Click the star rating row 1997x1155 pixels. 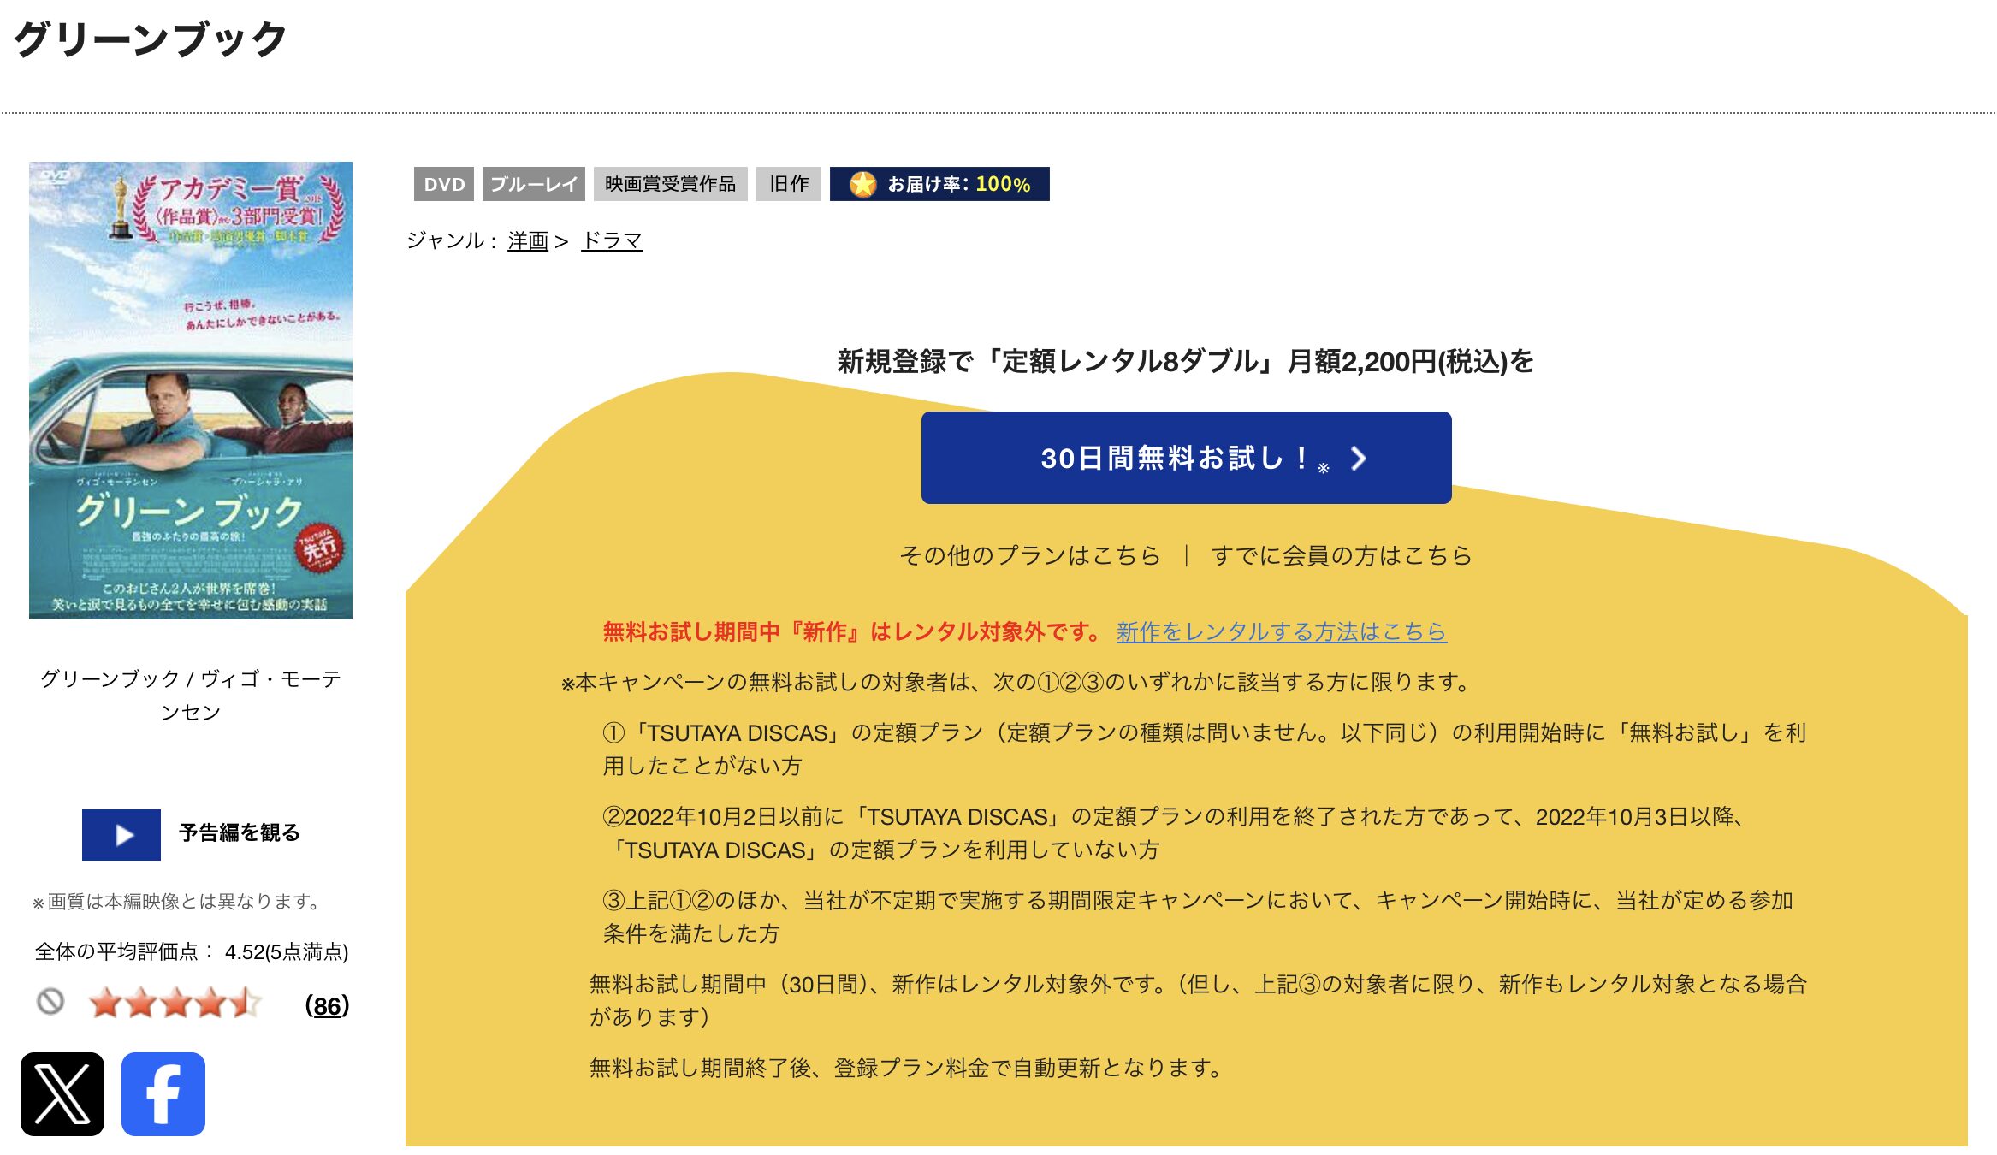click(175, 1003)
